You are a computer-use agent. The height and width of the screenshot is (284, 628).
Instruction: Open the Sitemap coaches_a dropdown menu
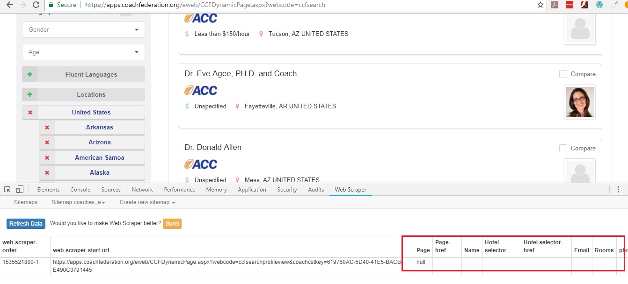[x=78, y=202]
